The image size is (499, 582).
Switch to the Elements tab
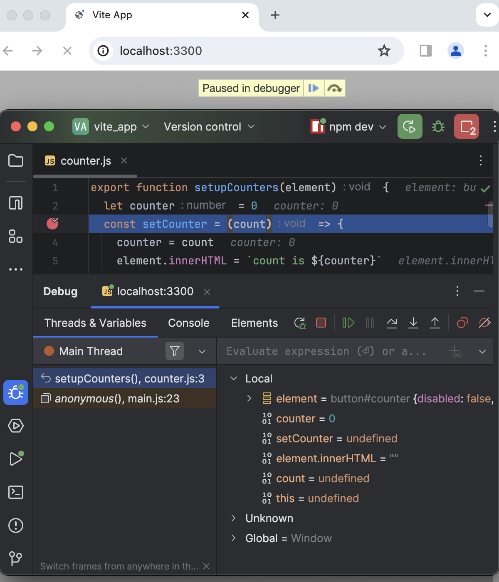tap(254, 323)
